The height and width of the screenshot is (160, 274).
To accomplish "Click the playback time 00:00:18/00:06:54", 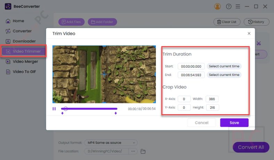I will pyautogui.click(x=142, y=109).
